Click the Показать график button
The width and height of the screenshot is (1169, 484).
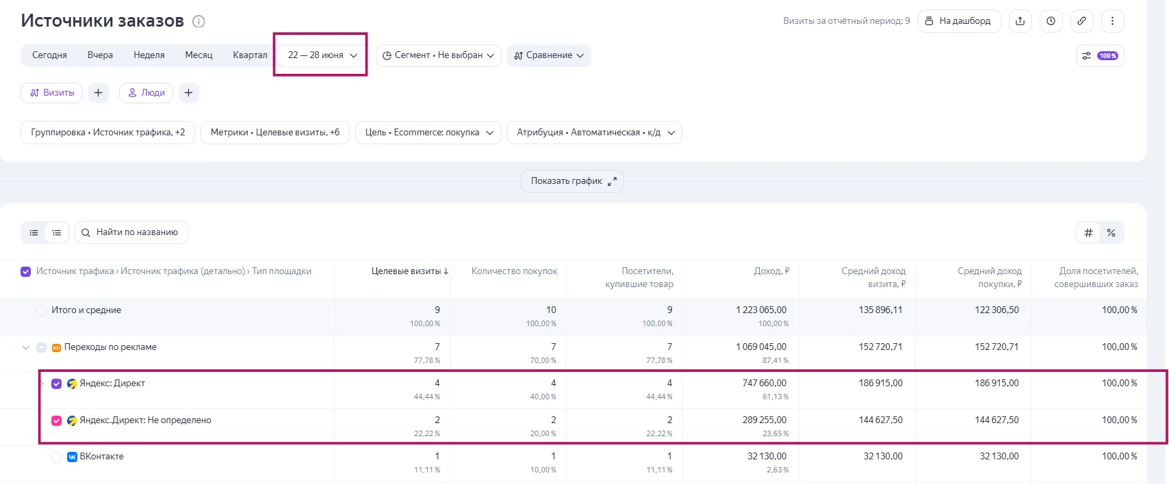572,181
